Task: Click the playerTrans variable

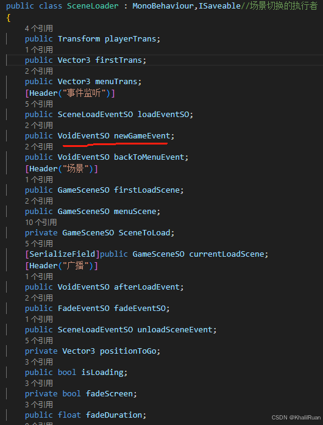Action: 131,39
